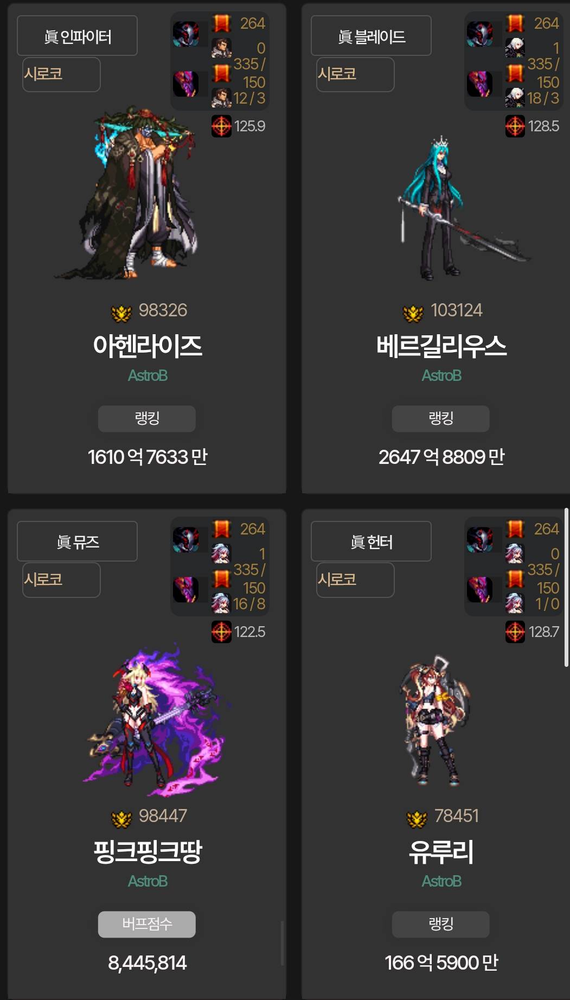Click the crosshair icon beside 128.7
Image resolution: width=570 pixels, height=1000 pixels.
[515, 632]
